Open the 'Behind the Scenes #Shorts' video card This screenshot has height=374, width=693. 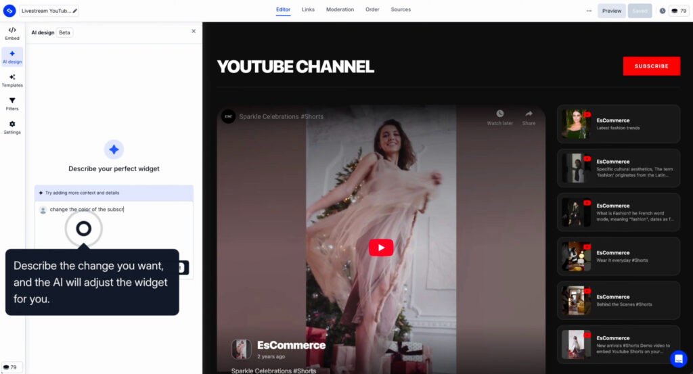click(x=619, y=301)
